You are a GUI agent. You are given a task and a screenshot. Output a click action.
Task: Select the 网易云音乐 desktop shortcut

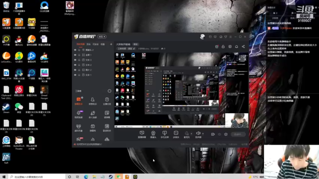[19, 91]
